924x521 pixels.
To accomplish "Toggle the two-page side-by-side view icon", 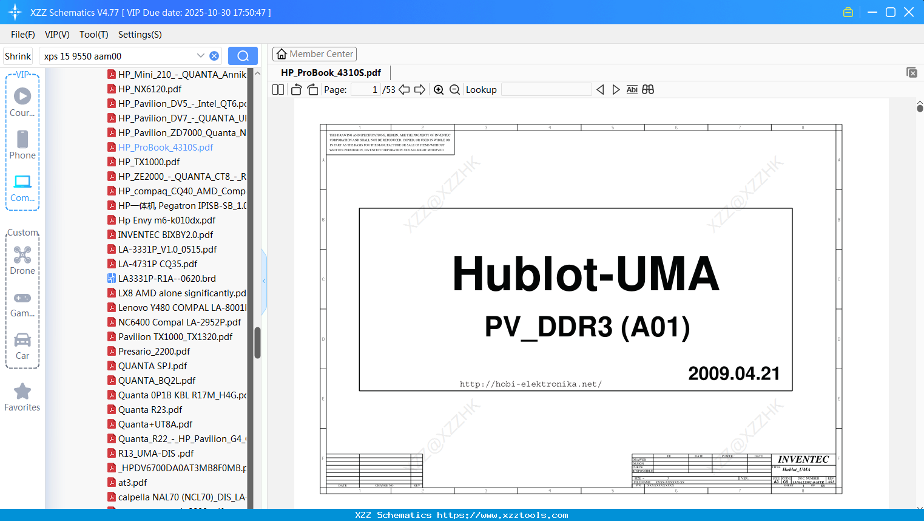I will coord(278,89).
